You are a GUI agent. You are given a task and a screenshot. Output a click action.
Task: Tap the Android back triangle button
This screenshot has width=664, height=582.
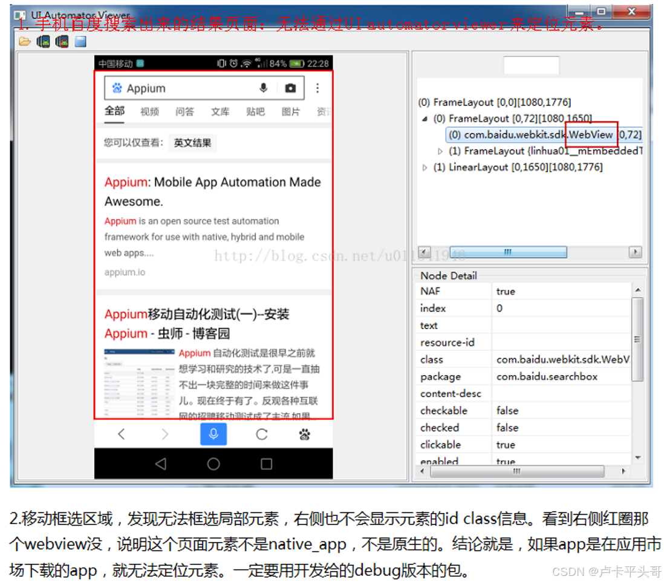[160, 464]
